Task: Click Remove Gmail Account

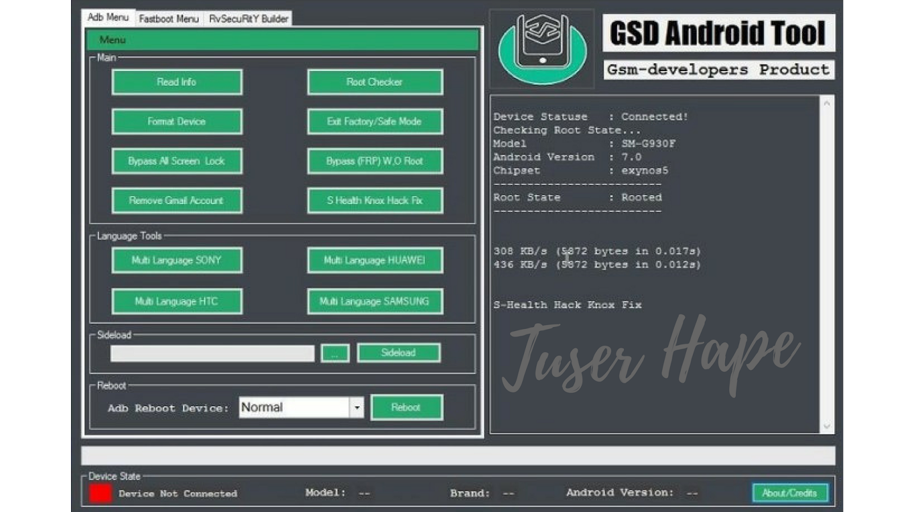Action: point(176,200)
